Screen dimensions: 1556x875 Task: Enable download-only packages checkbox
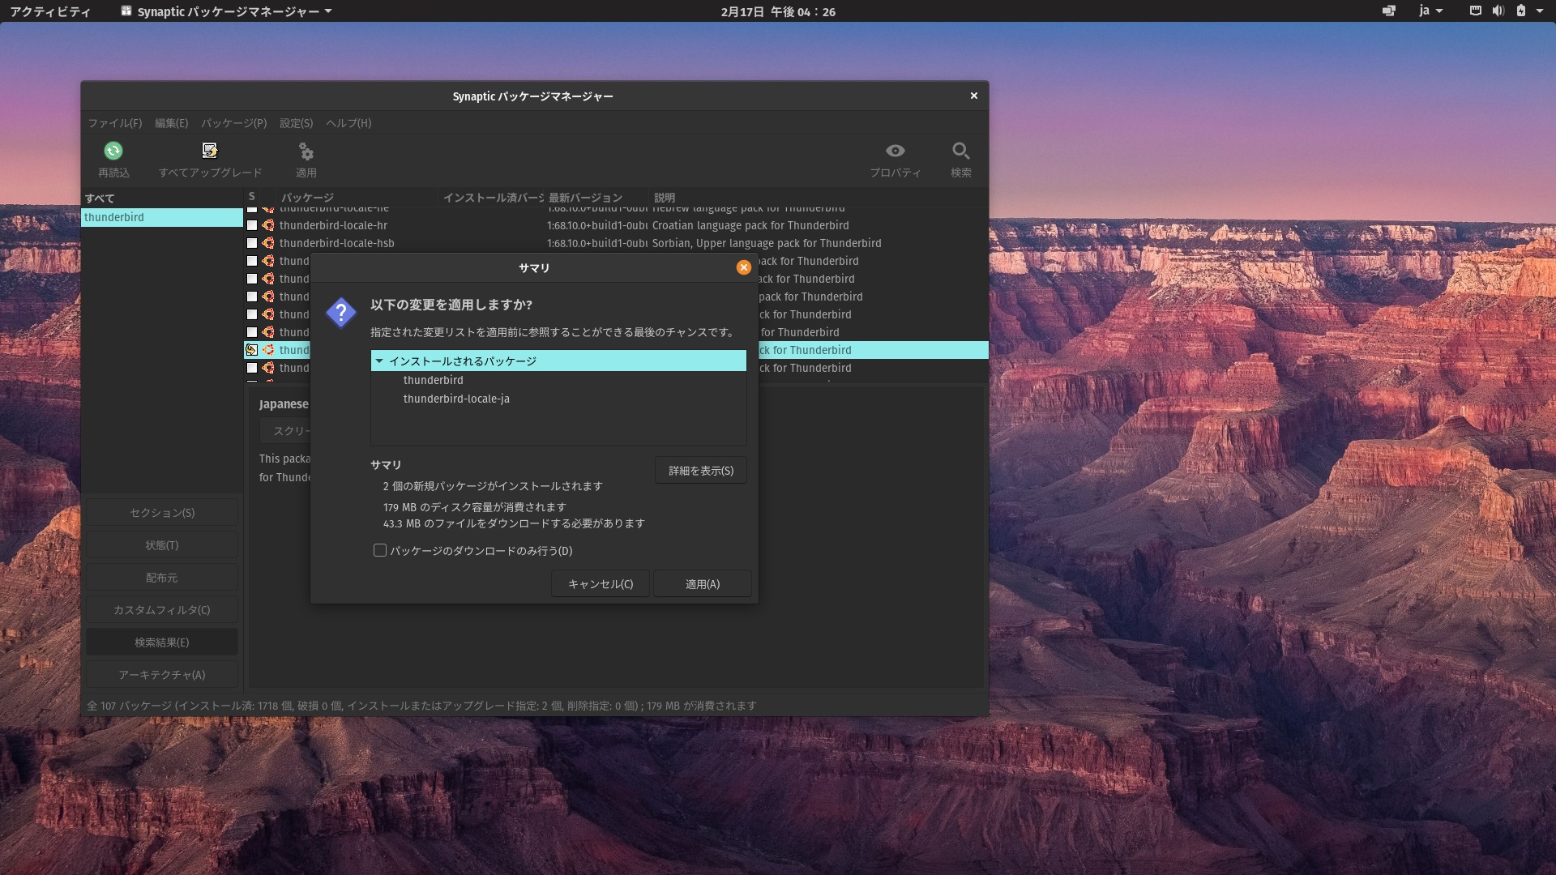pos(380,550)
